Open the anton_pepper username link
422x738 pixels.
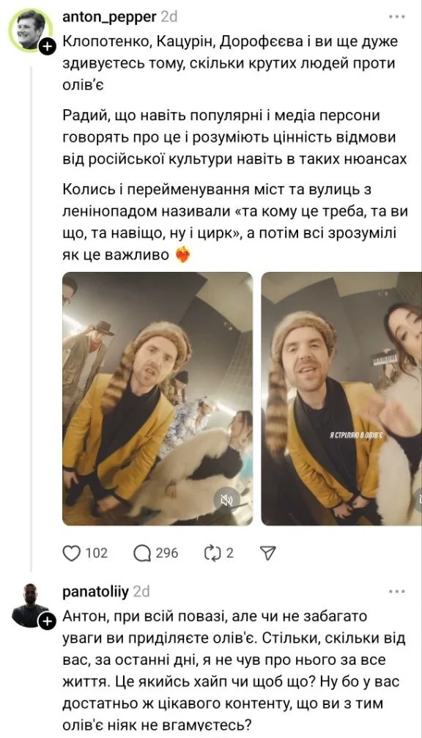pyautogui.click(x=109, y=17)
